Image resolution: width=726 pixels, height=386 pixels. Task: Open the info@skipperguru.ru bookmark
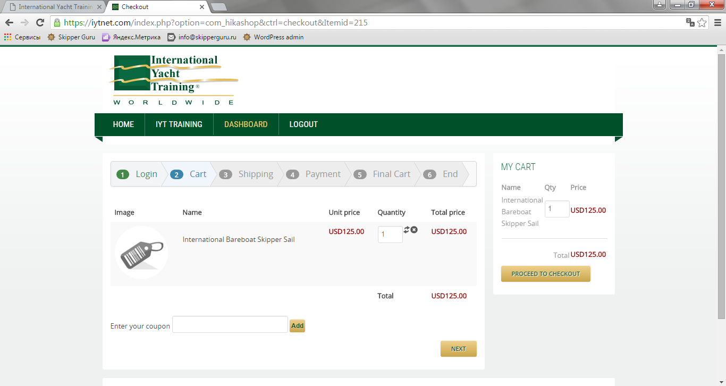click(x=202, y=37)
